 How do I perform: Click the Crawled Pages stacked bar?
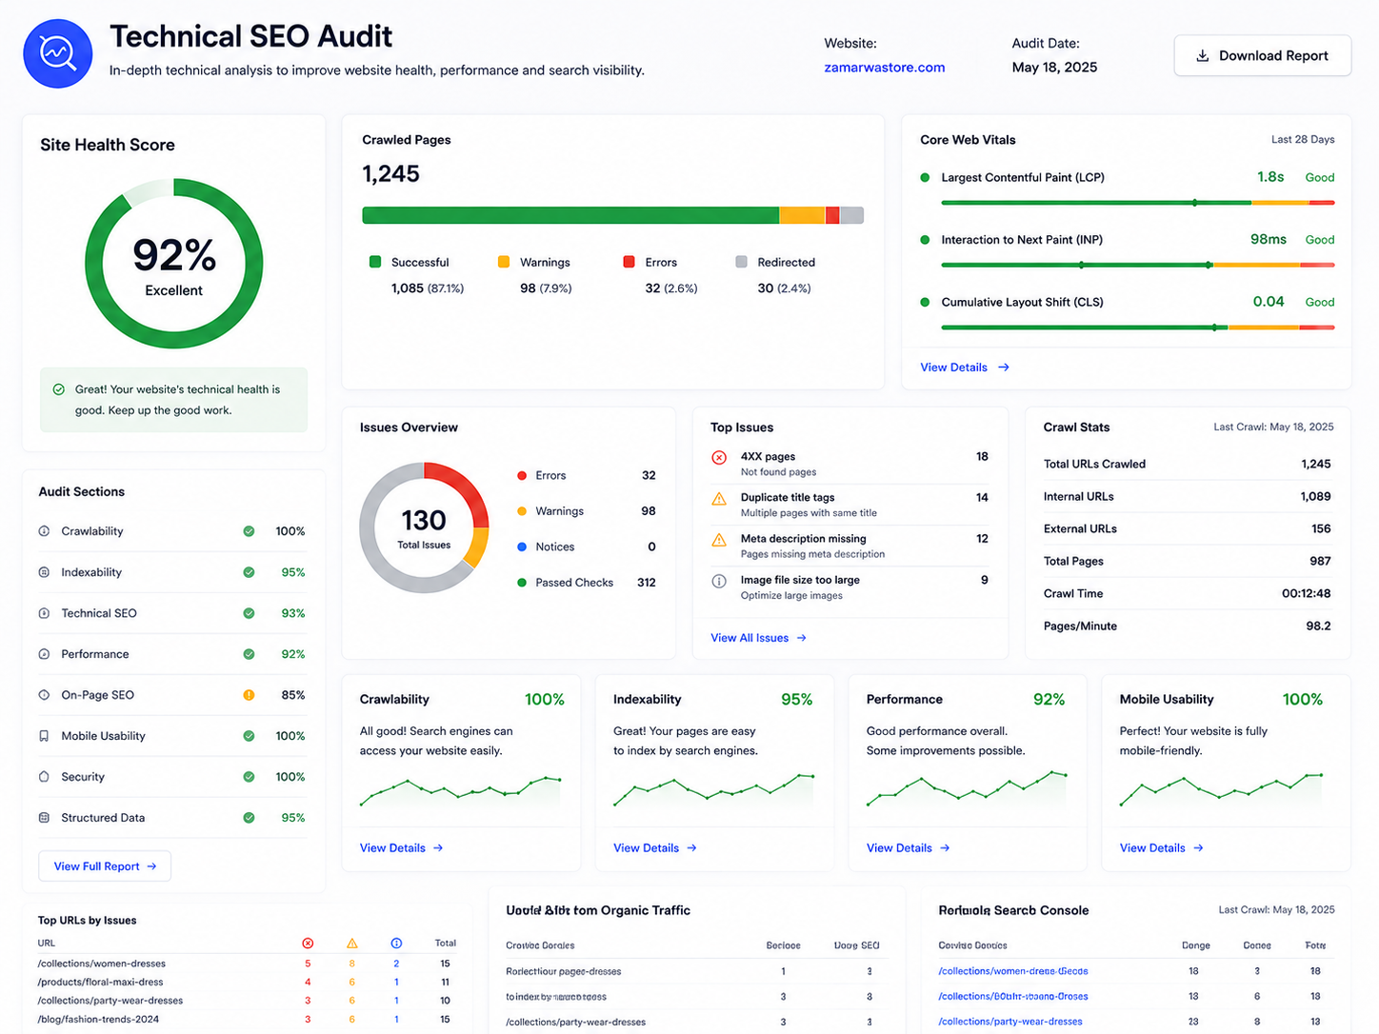click(x=613, y=215)
